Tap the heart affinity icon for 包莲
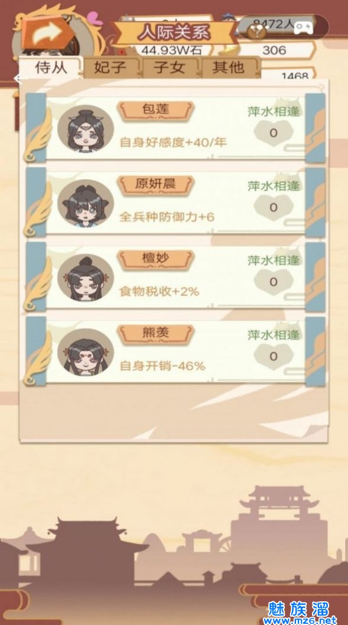348x625 pixels. pos(274,133)
